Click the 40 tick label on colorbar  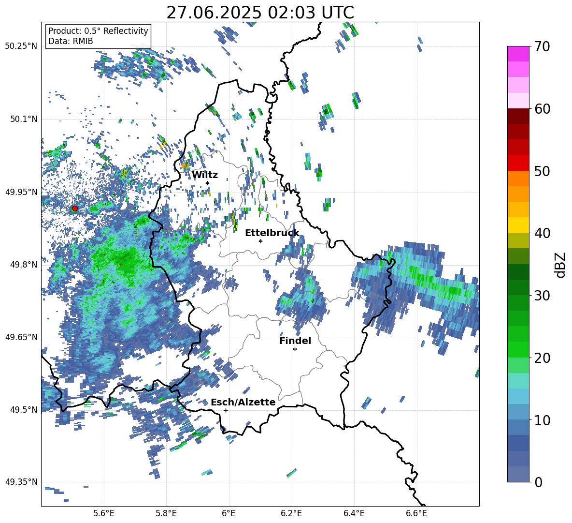(542, 233)
